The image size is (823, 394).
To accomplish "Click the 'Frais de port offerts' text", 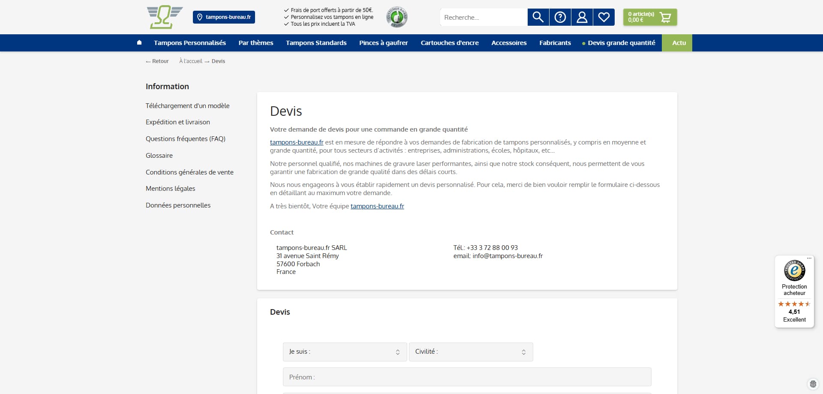I will 332,10.
